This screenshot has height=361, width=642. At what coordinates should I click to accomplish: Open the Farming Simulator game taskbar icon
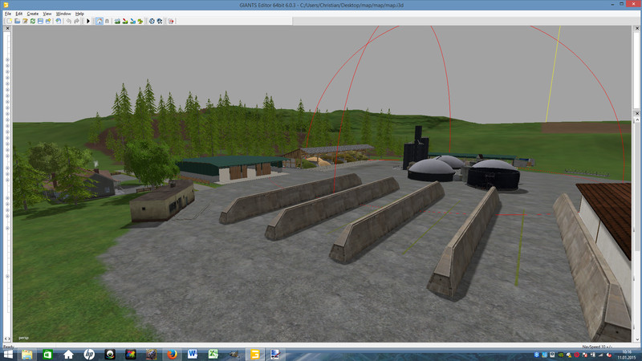[151, 354]
